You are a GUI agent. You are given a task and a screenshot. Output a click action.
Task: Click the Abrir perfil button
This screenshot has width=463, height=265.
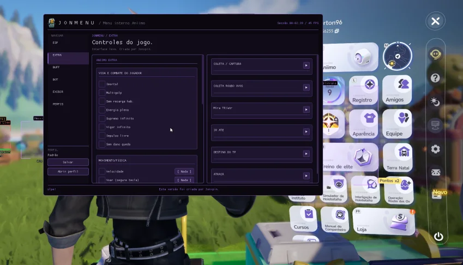68,171
